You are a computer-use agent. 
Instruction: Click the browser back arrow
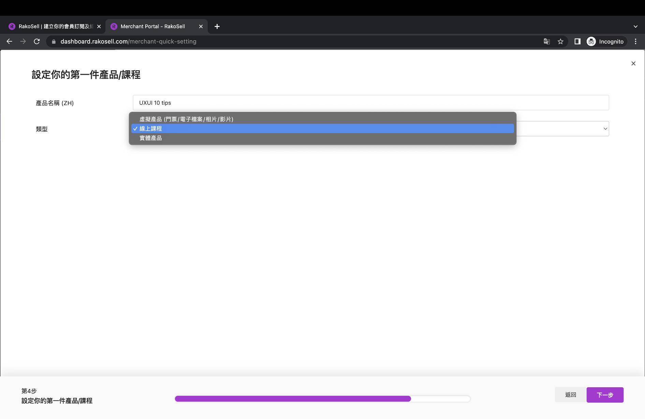coord(9,41)
